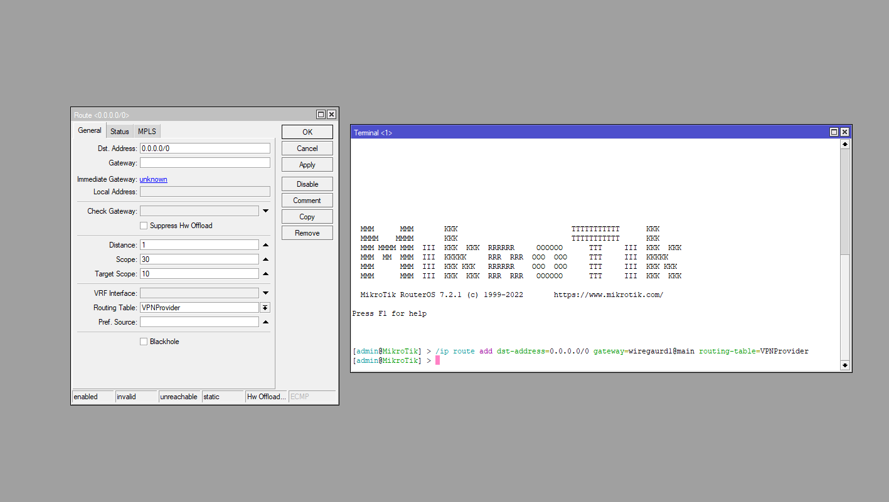
Task: Click the 'enabled' status bar entry
Action: click(x=93, y=397)
